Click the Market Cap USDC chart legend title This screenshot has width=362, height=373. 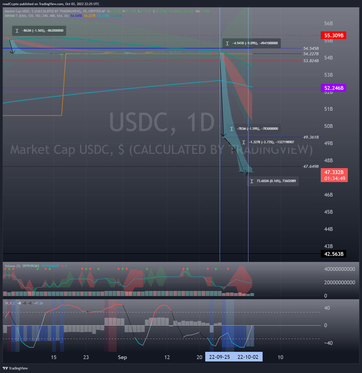point(55,11)
